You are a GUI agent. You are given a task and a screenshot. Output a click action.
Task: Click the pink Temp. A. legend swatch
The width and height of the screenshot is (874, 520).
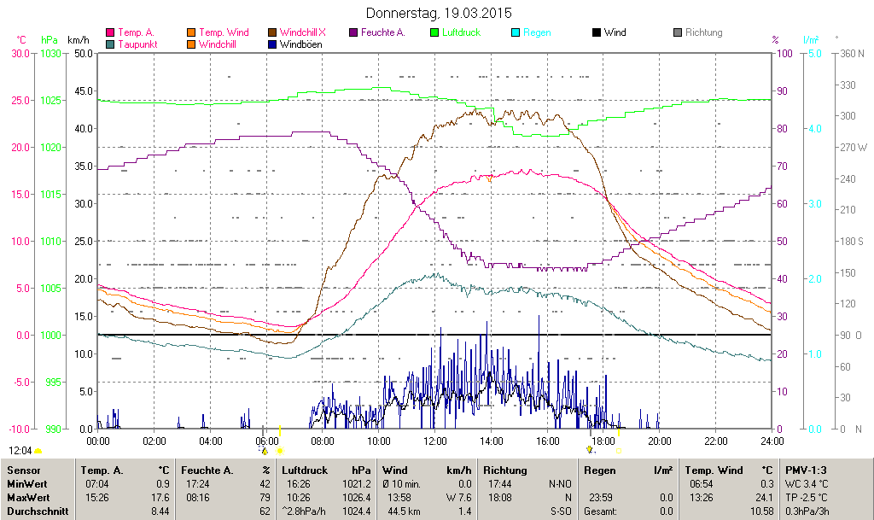tap(110, 32)
